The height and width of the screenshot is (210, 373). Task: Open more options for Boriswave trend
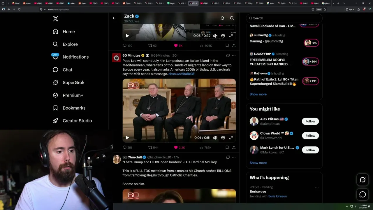point(317,188)
